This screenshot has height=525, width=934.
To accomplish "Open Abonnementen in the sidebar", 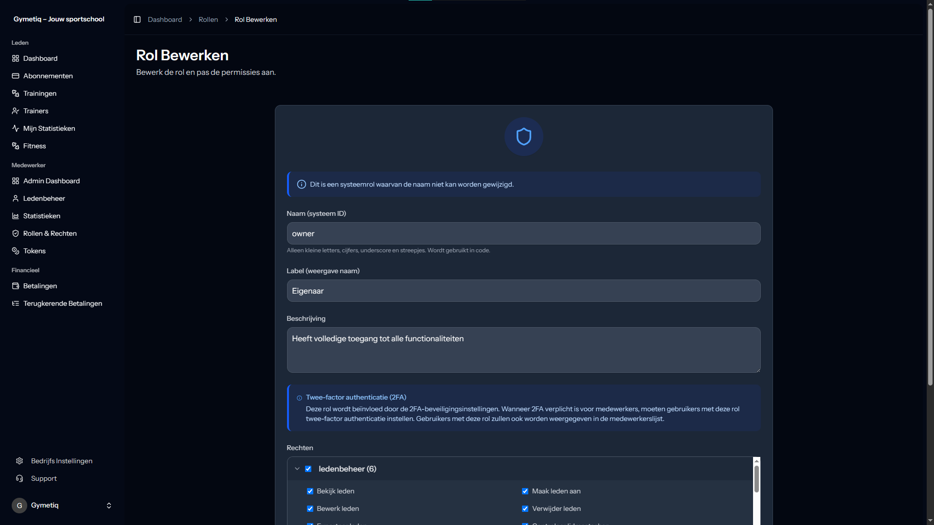I will (62, 76).
